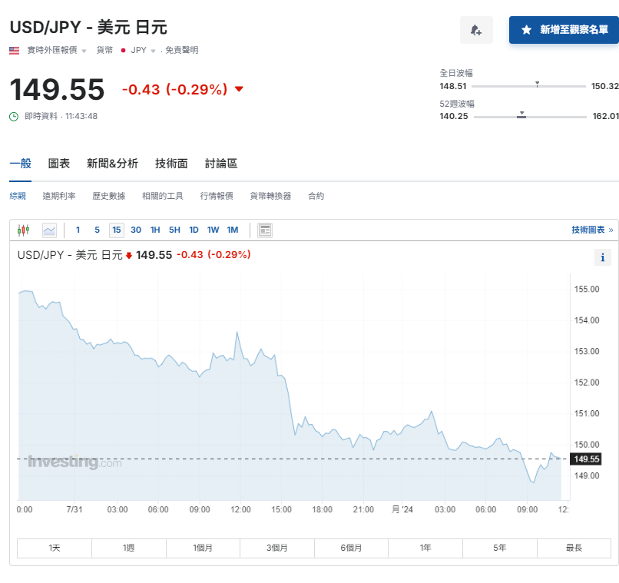Expand the 技術圖表 link arrow

611,230
